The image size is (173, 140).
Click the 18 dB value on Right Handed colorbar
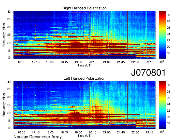click(168, 53)
